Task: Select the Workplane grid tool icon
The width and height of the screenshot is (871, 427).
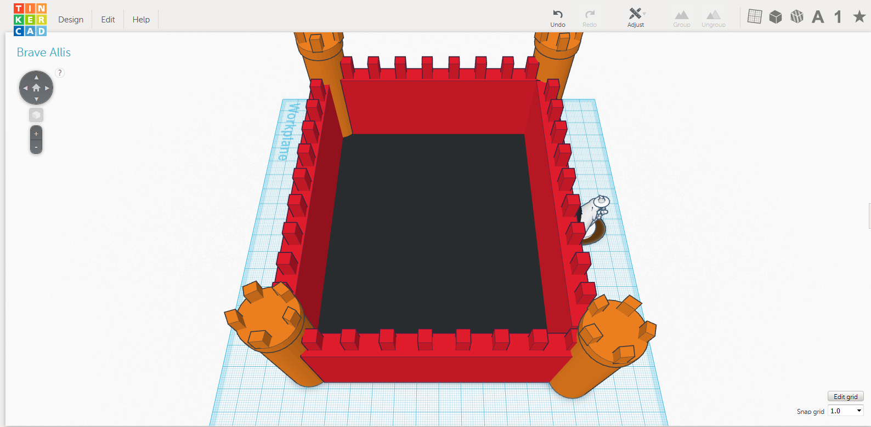Action: pos(755,17)
